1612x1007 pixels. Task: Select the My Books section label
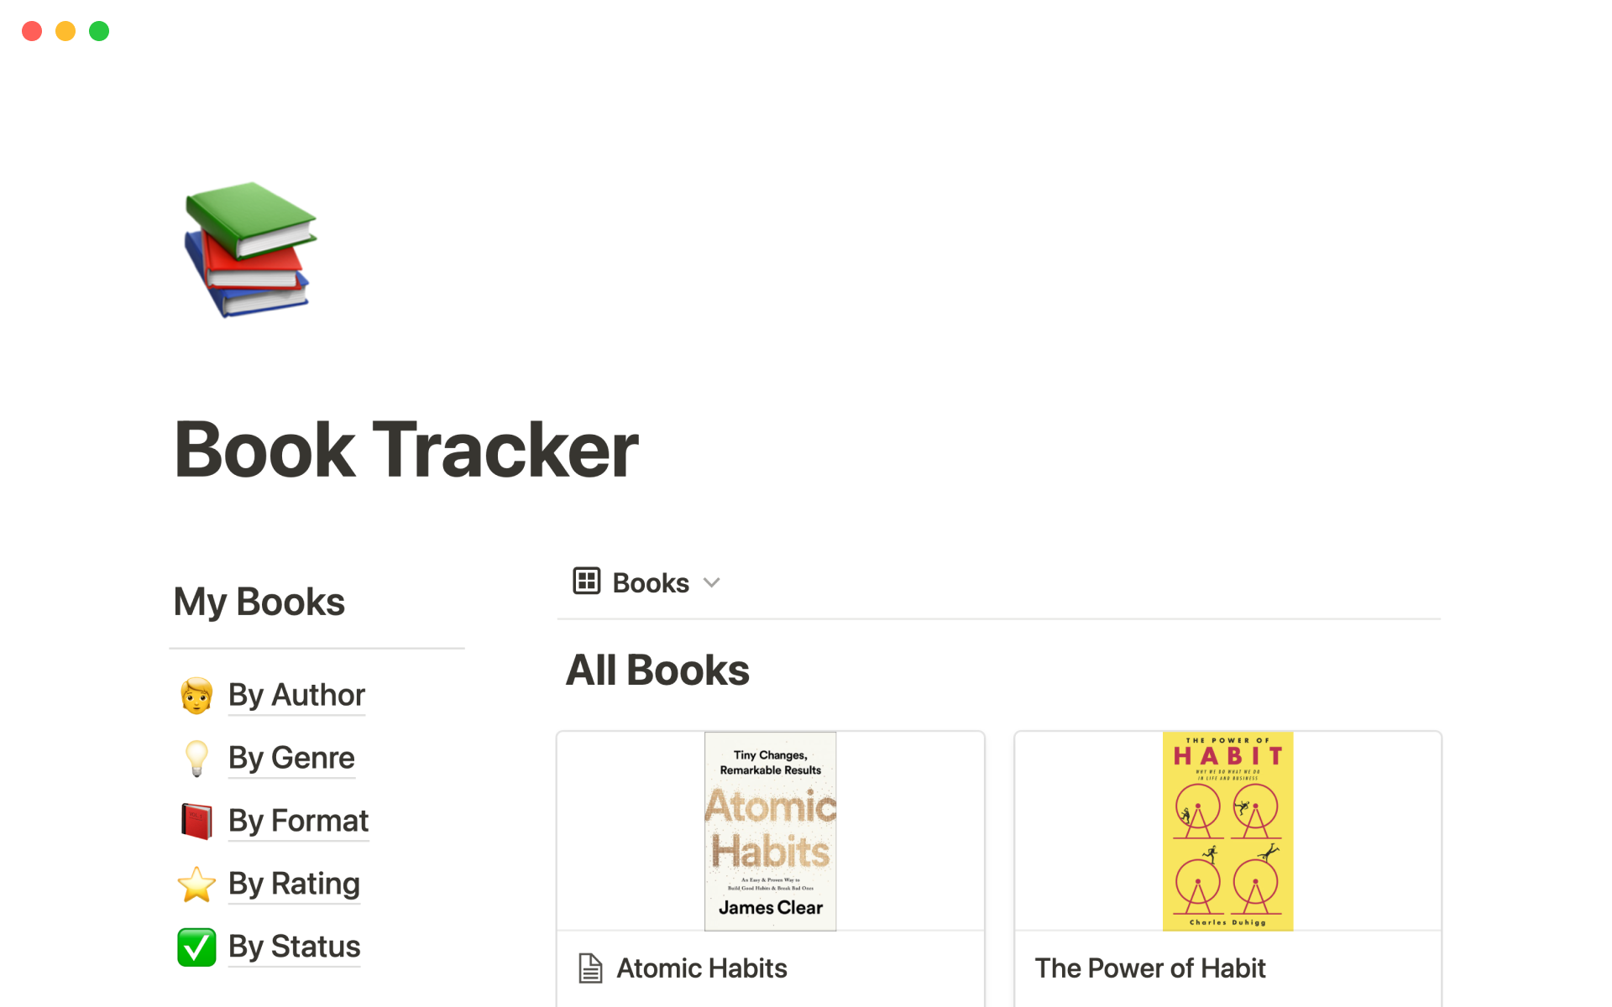(x=258, y=600)
